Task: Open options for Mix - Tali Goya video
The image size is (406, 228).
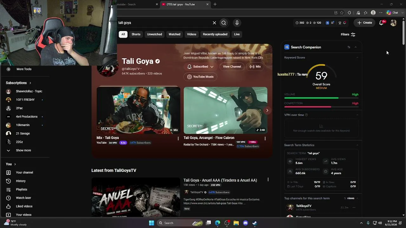Action: (178, 138)
